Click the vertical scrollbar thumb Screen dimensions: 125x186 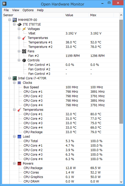click(121, 72)
